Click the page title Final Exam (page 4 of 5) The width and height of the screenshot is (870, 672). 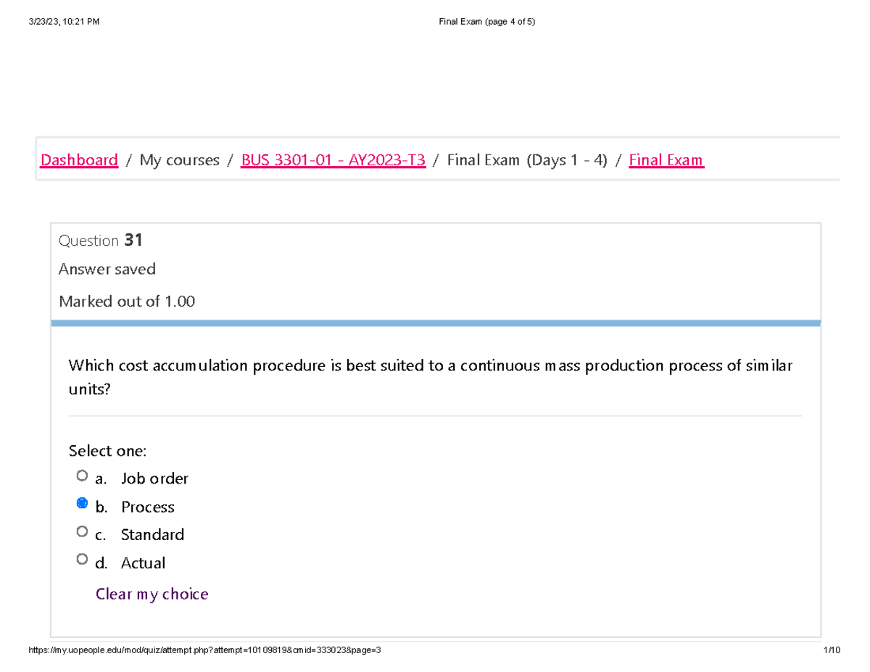point(486,22)
